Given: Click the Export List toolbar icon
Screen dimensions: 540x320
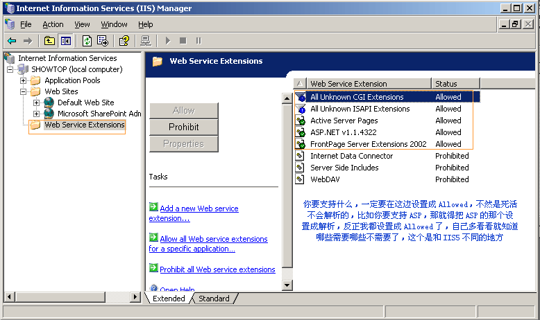Looking at the screenshot, I should [x=103, y=41].
